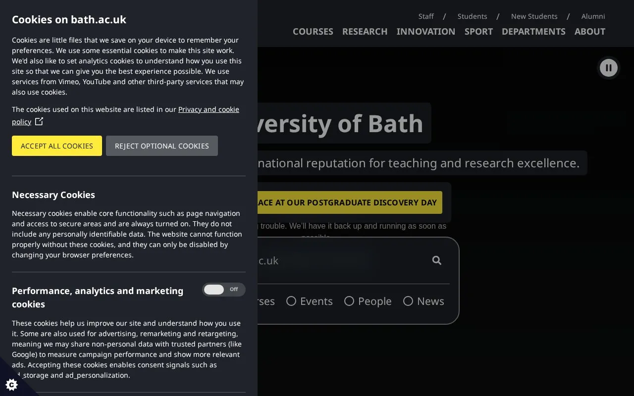Click the University of Bath heading
634x396 pixels.
pos(341,123)
